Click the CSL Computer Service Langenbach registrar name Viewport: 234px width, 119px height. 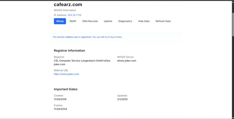pos(82,63)
